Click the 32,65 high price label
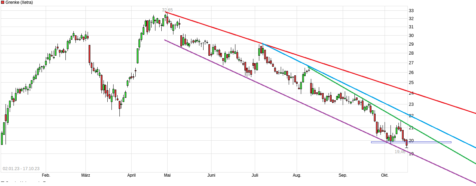 pos(167,10)
